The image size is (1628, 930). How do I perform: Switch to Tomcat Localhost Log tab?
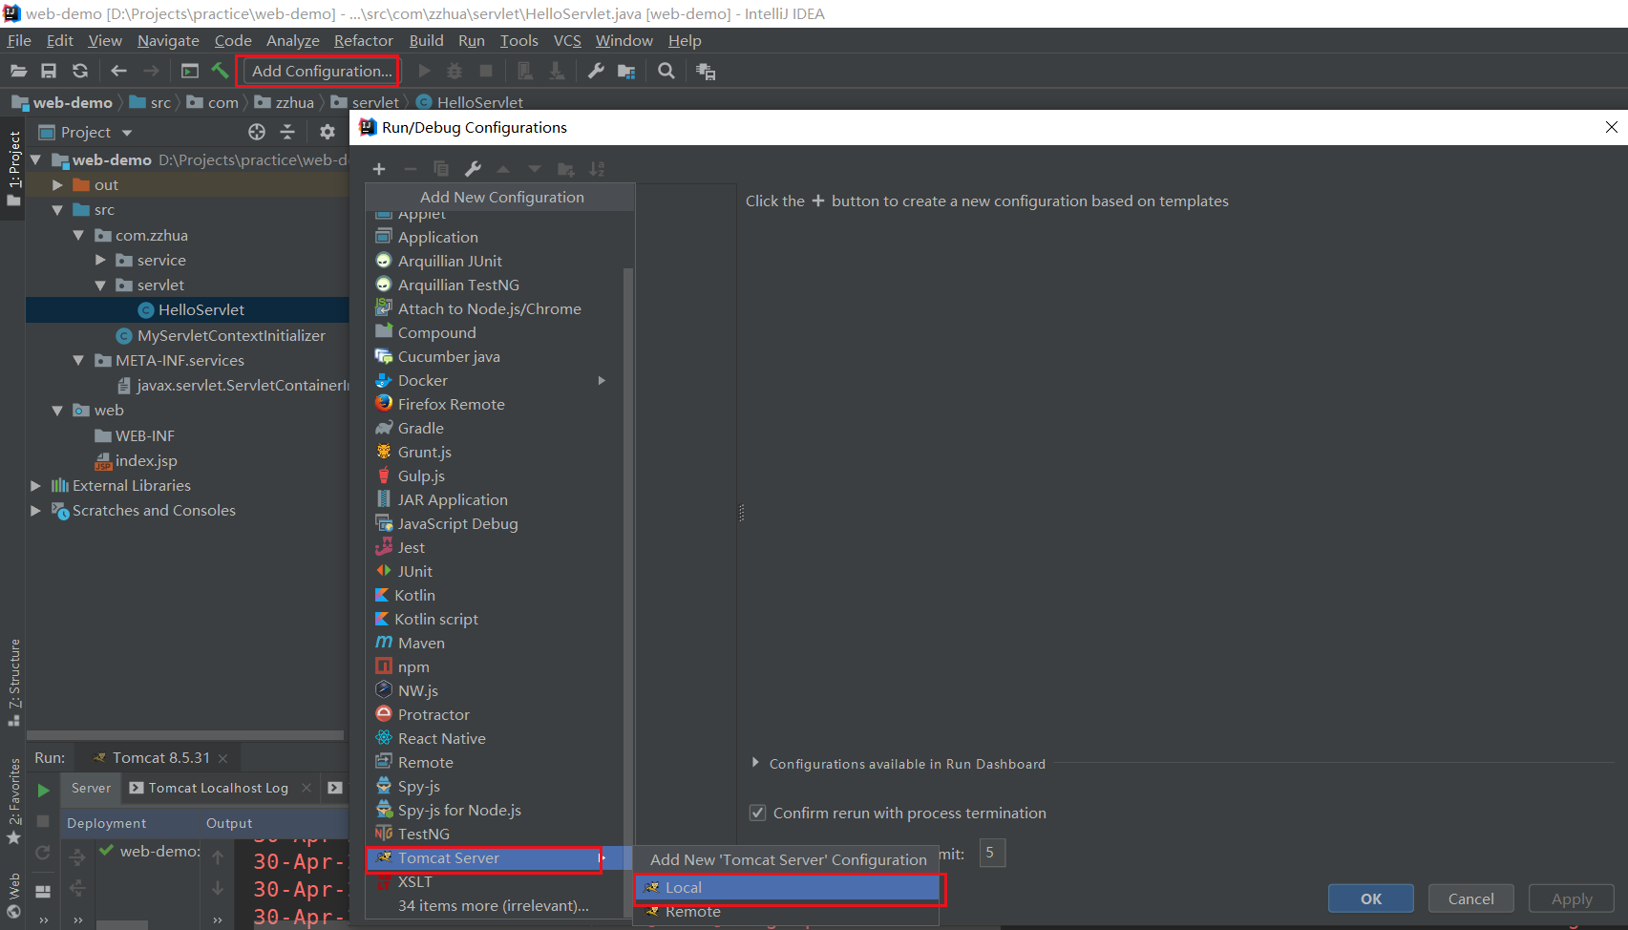(218, 788)
